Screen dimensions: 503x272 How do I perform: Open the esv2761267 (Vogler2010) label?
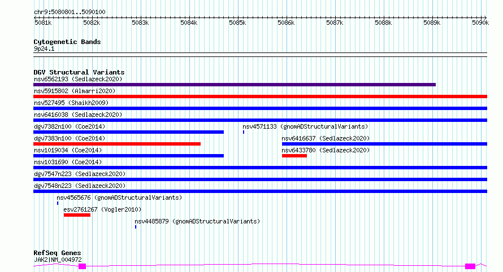[x=102, y=209]
